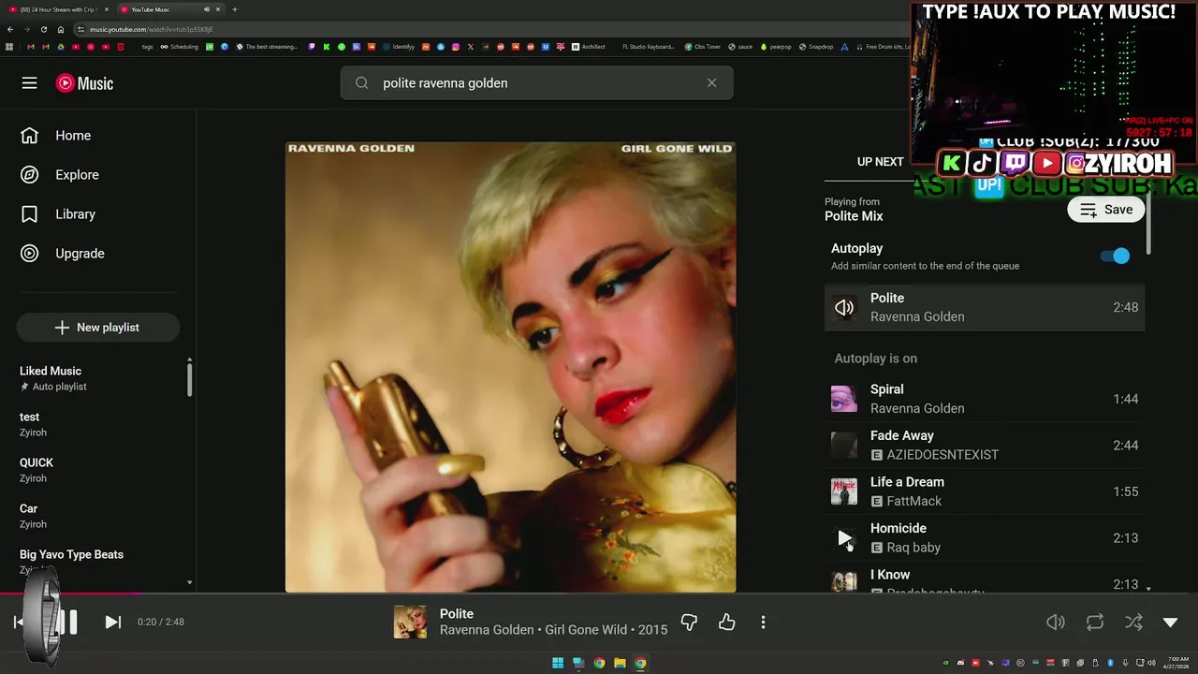Seek on the song progress bar
The image size is (1198, 674).
coord(599,593)
